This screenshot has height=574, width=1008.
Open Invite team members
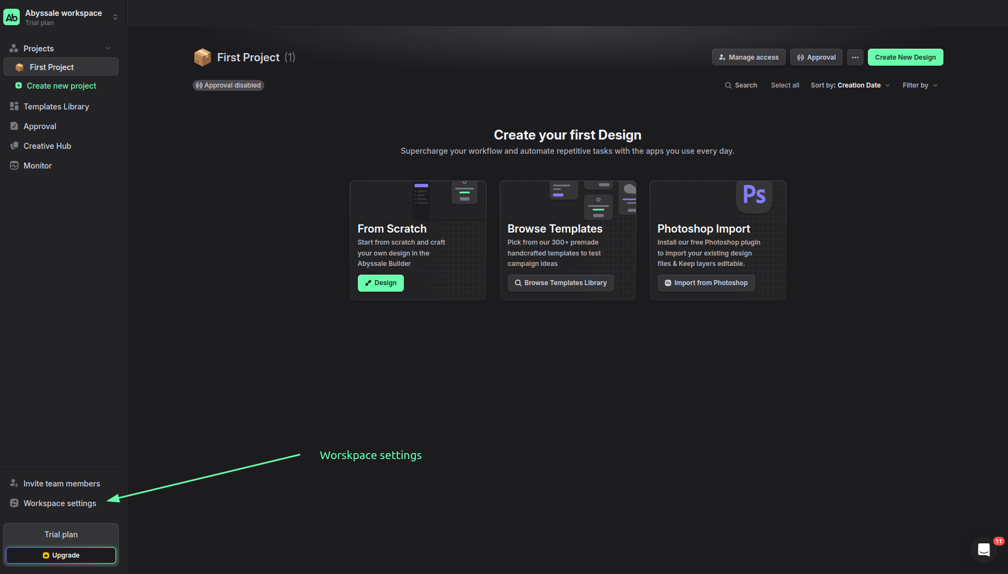[62, 484]
